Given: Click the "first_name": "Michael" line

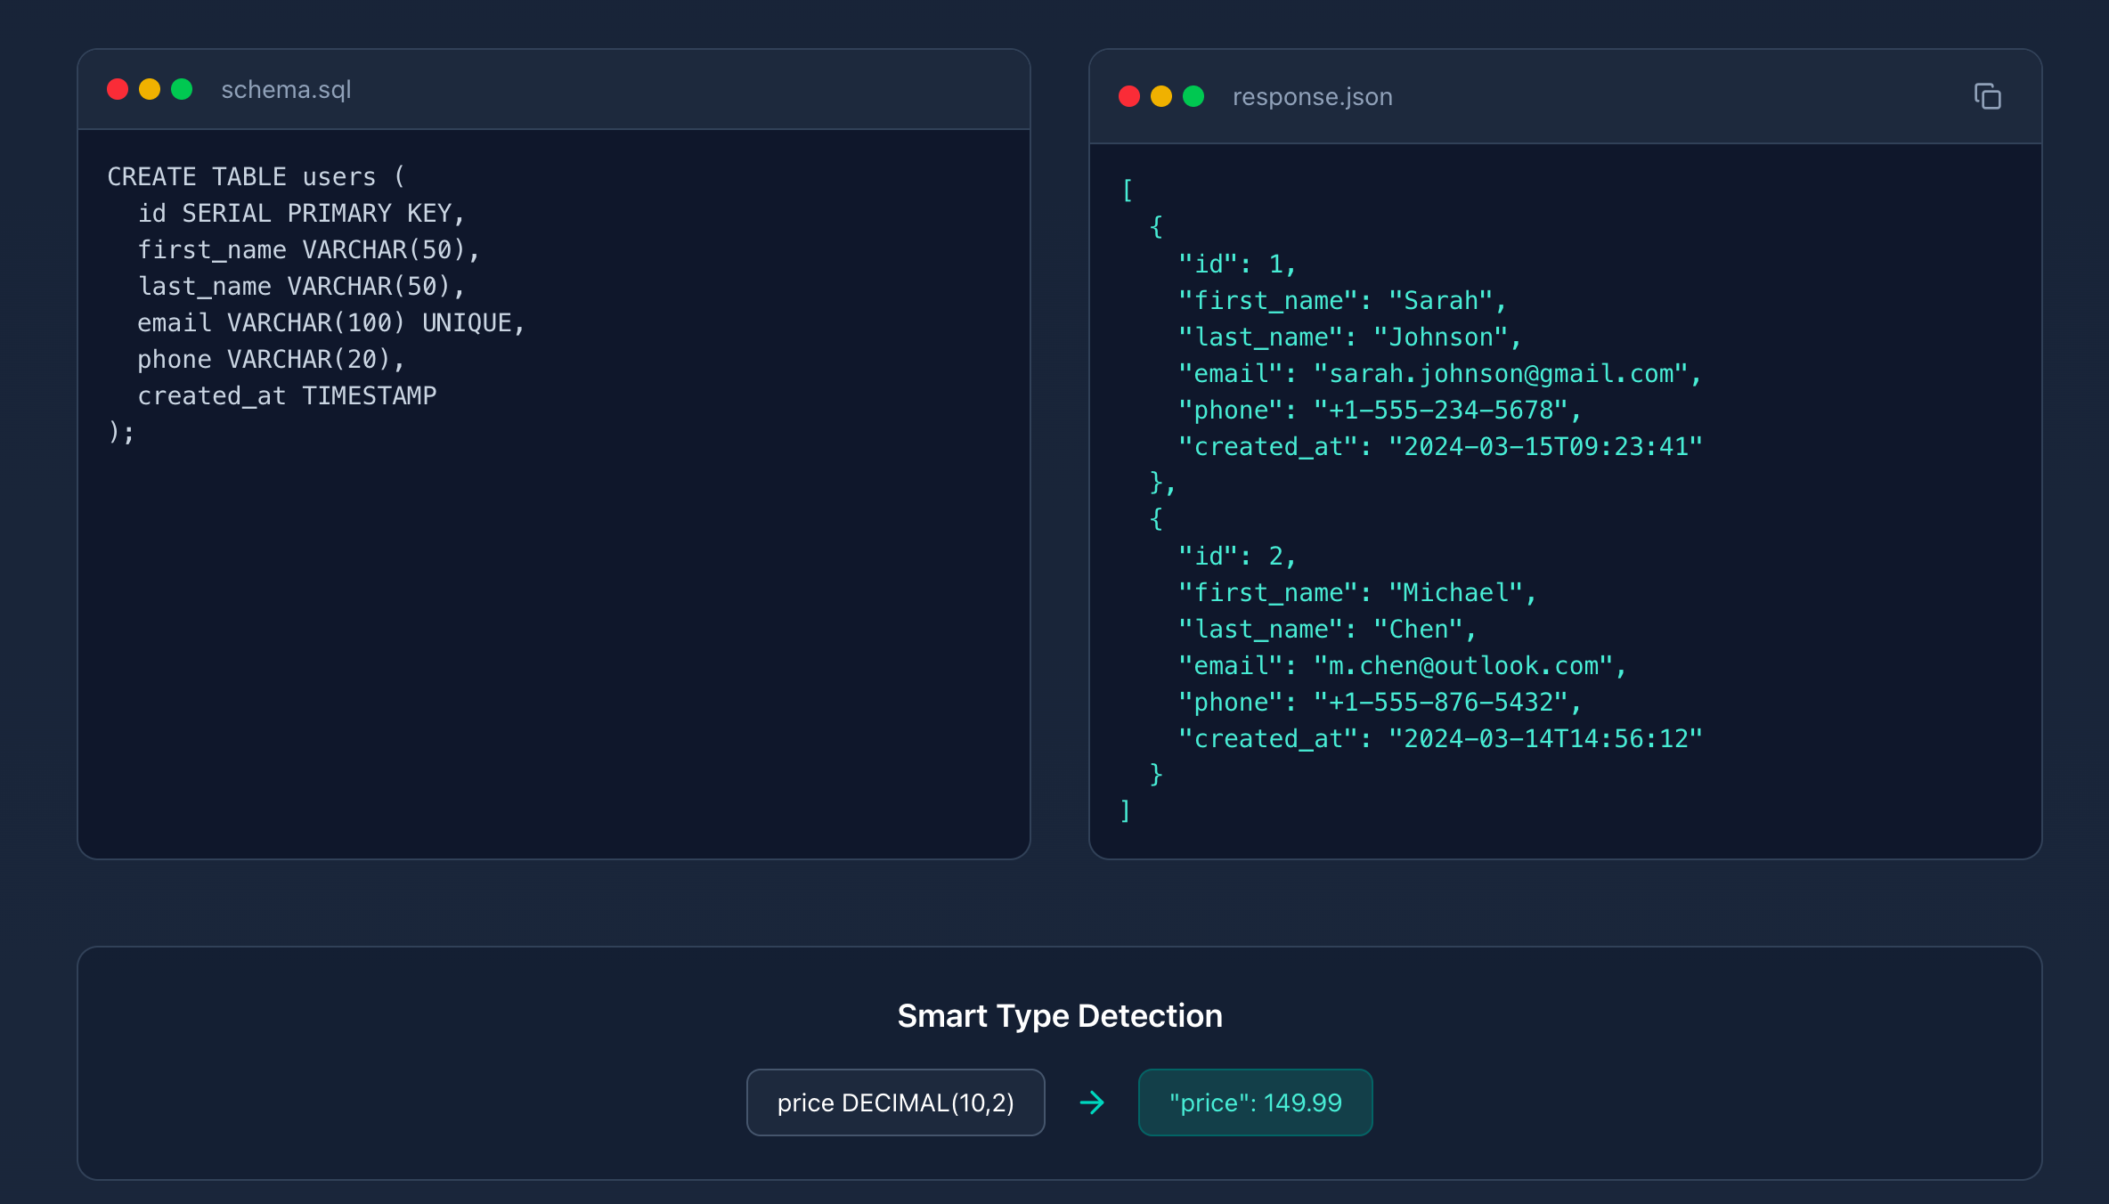Looking at the screenshot, I should tap(1357, 592).
